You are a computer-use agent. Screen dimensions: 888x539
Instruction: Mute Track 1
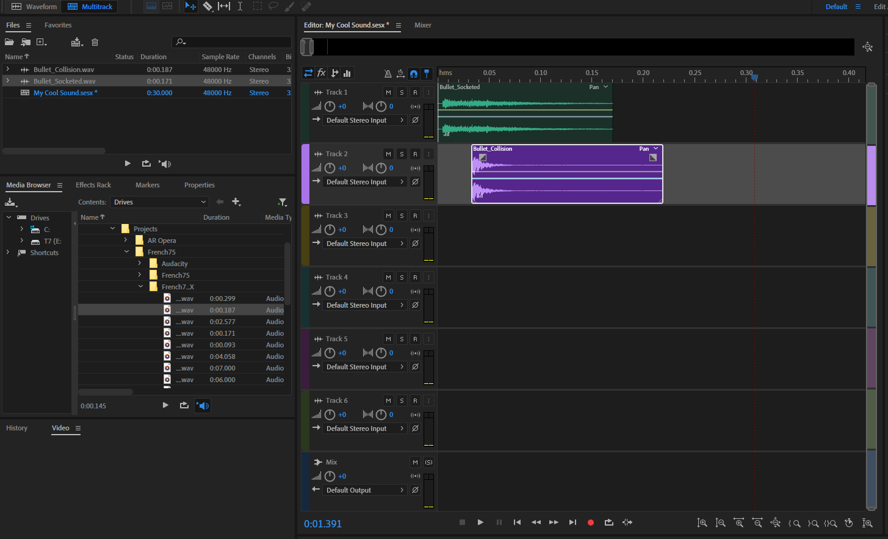click(388, 92)
